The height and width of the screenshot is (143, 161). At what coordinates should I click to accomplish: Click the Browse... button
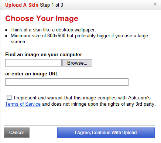coord(77,63)
